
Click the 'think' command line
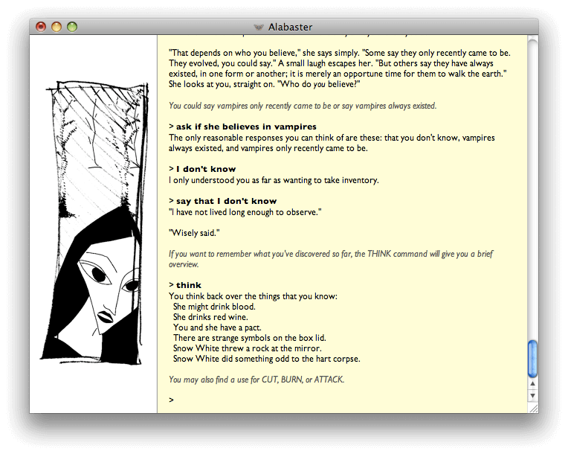point(185,285)
